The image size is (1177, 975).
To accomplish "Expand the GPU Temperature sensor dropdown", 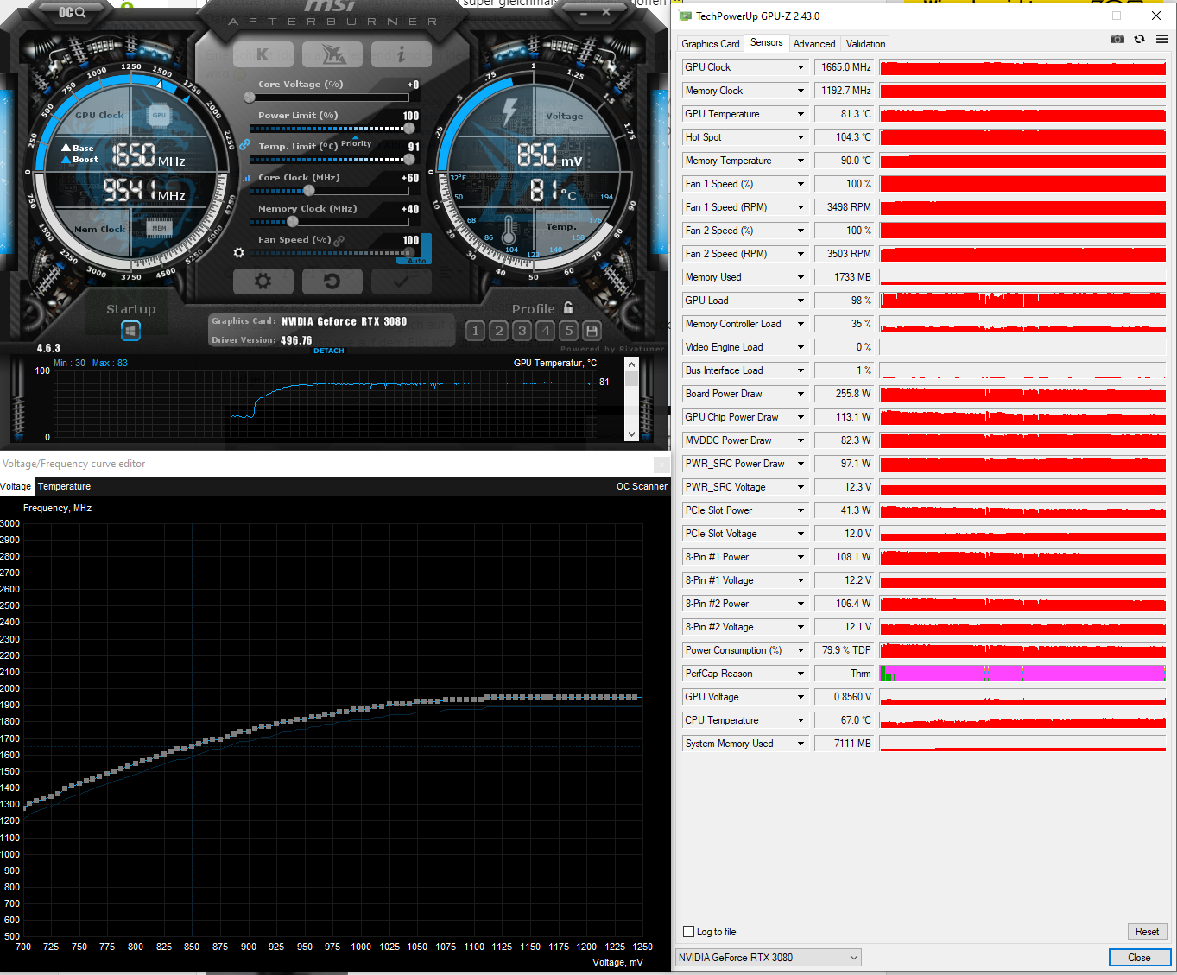I will (x=800, y=114).
